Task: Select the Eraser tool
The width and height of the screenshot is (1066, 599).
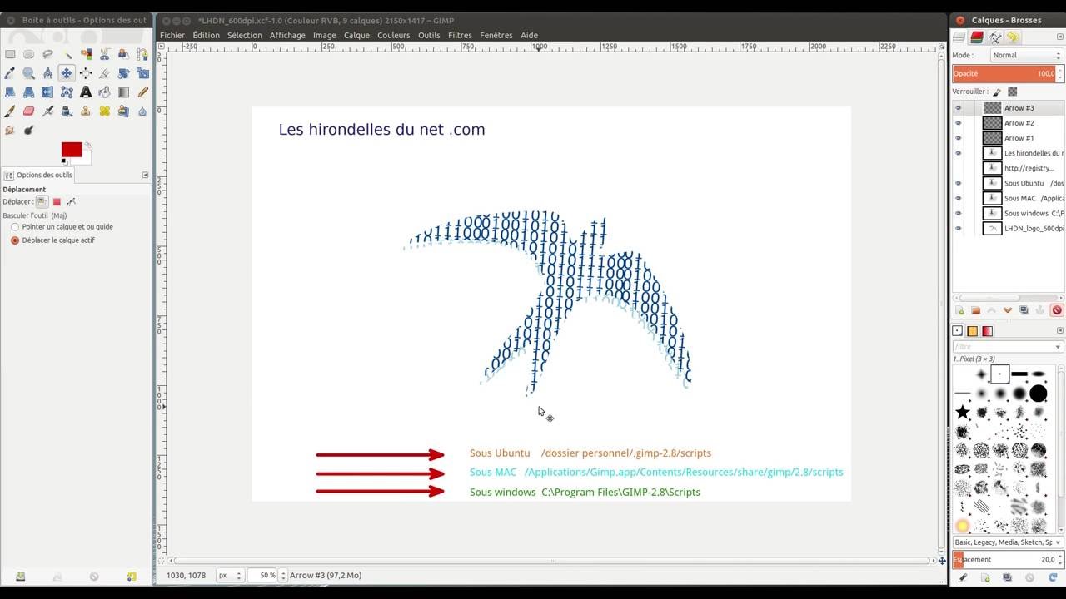Action: [x=29, y=111]
